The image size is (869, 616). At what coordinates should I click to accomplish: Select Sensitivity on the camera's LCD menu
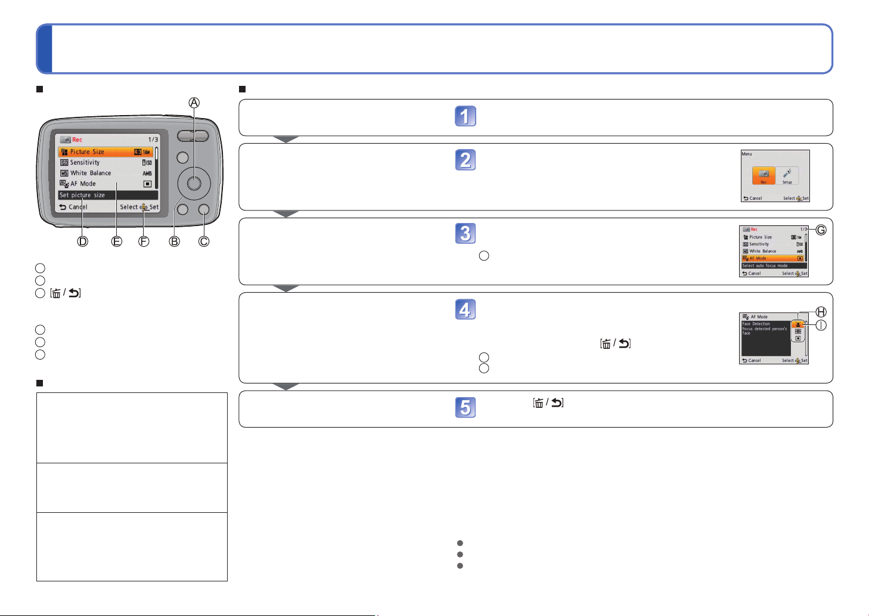(x=104, y=163)
